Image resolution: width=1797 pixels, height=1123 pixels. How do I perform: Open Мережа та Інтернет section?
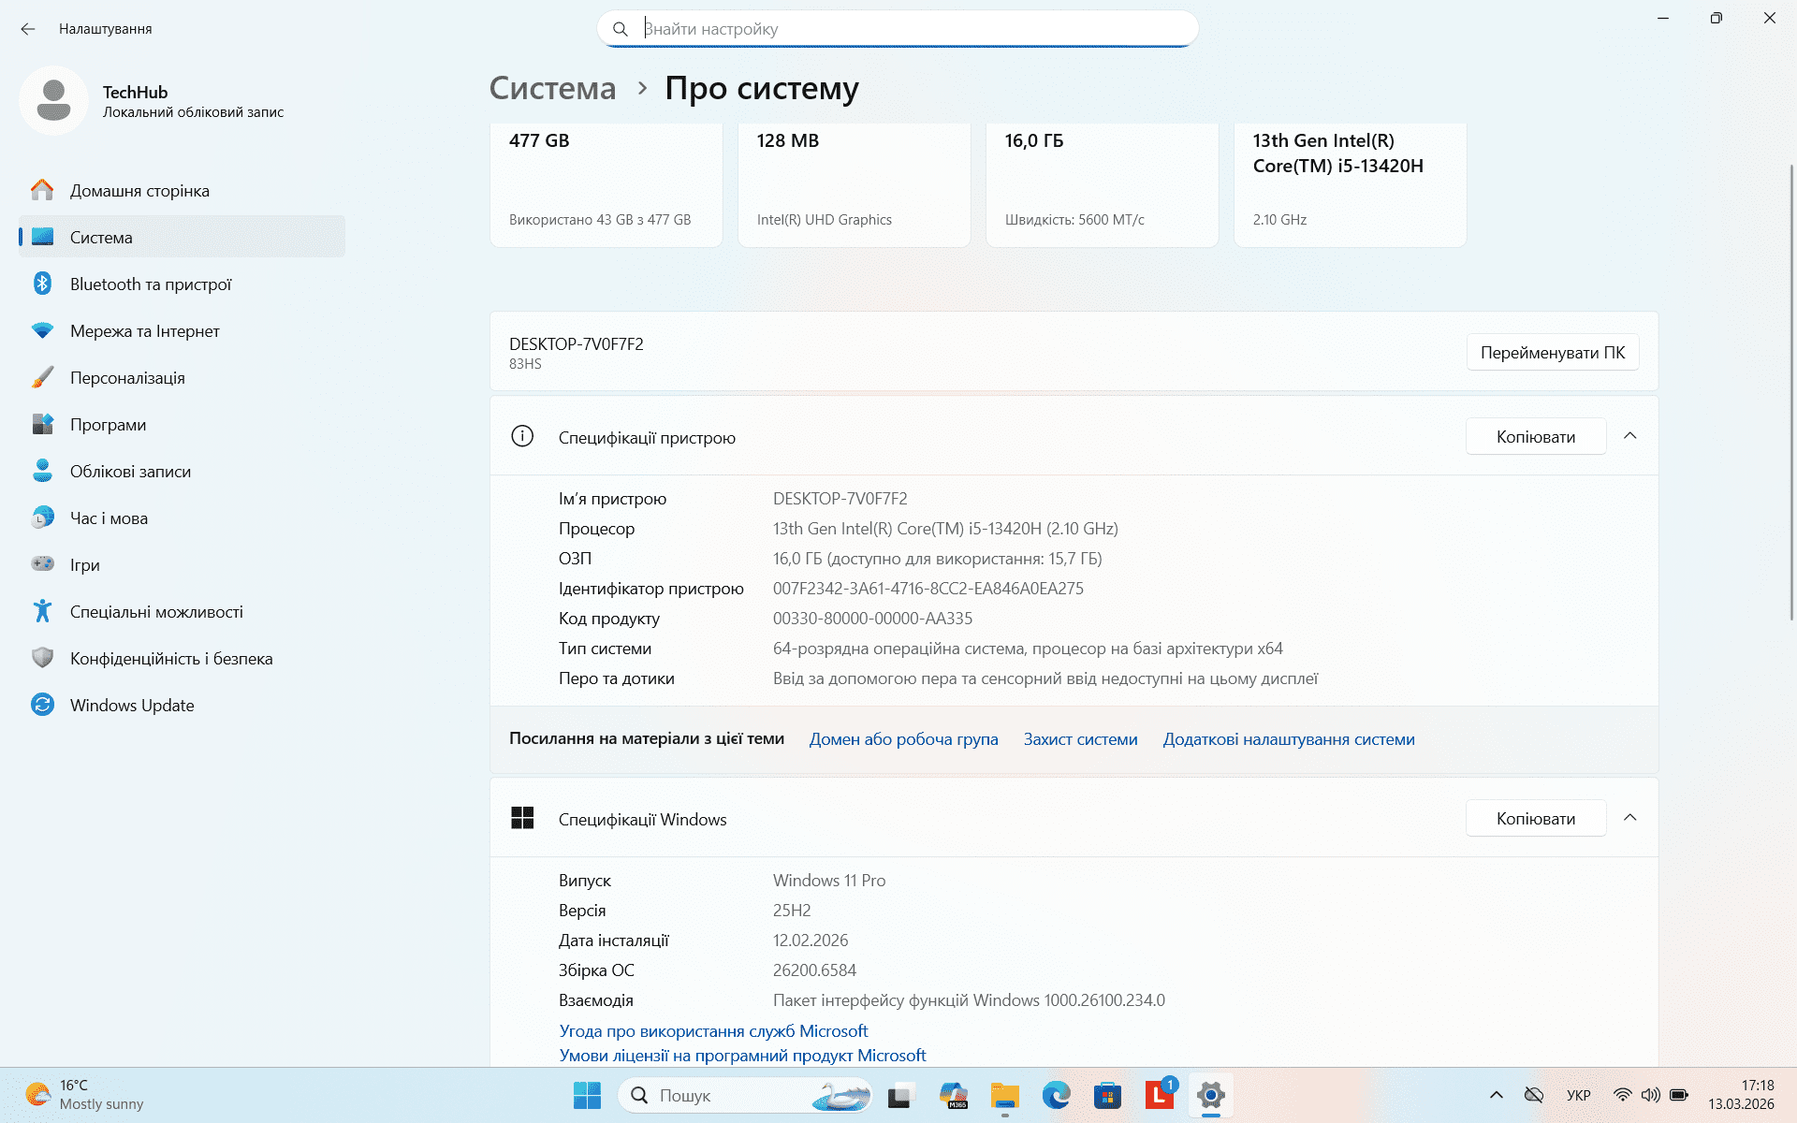(183, 330)
